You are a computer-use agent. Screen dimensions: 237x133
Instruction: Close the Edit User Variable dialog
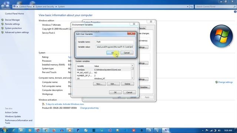click(131, 34)
